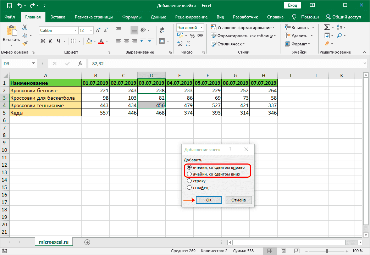Open the Вставка ribbon tab
370x255 pixels.
pos(57,17)
